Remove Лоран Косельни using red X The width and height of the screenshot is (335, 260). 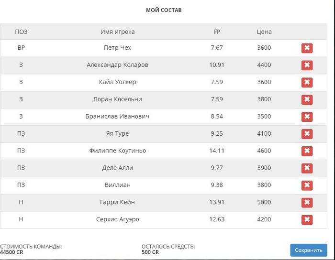click(x=307, y=99)
